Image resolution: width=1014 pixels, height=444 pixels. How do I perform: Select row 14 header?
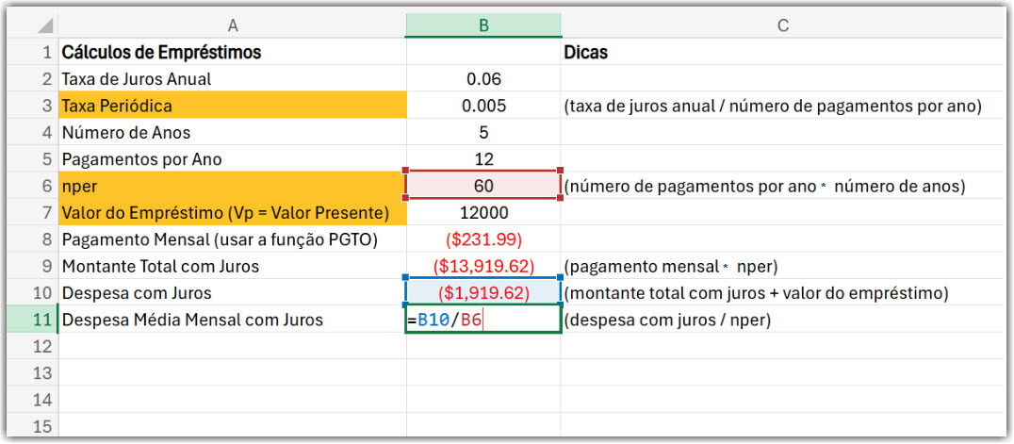coord(32,400)
